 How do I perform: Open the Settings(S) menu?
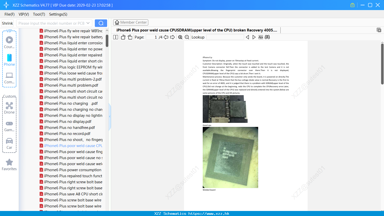(x=58, y=14)
